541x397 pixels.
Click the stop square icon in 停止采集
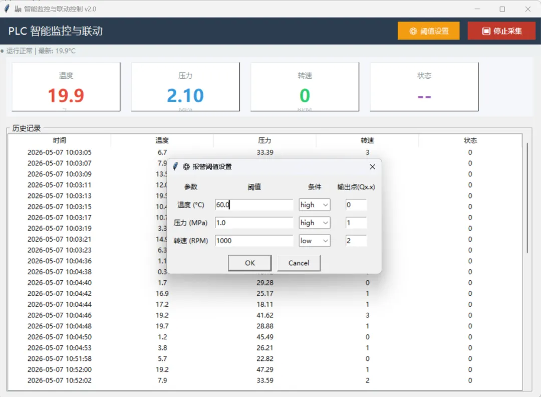point(486,31)
